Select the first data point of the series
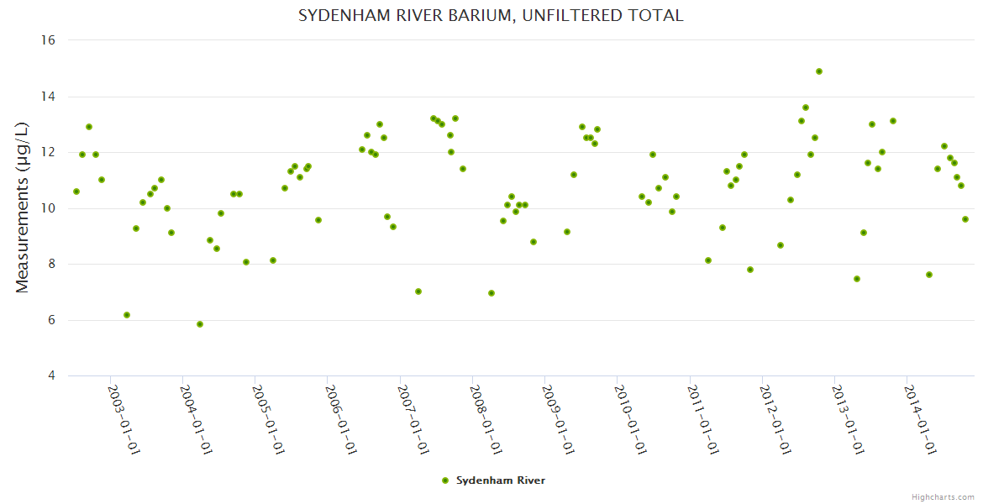This screenshot has width=983, height=504. pyautogui.click(x=76, y=192)
